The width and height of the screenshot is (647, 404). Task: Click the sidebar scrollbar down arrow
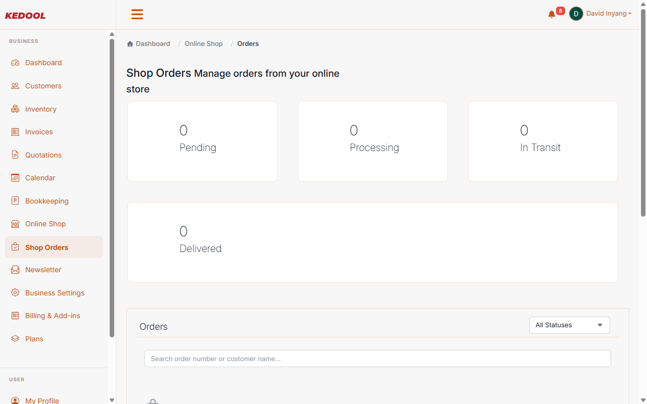112,400
